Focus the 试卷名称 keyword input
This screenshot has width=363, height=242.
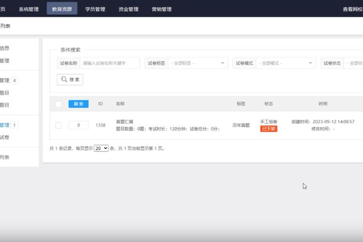pyautogui.click(x=110, y=63)
